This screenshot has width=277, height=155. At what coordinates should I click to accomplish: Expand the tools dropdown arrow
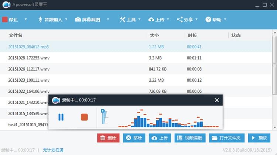[139, 19]
